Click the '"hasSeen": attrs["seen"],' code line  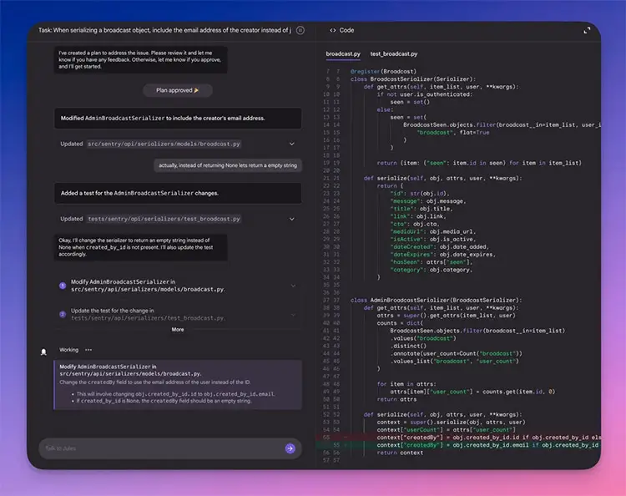click(x=432, y=262)
